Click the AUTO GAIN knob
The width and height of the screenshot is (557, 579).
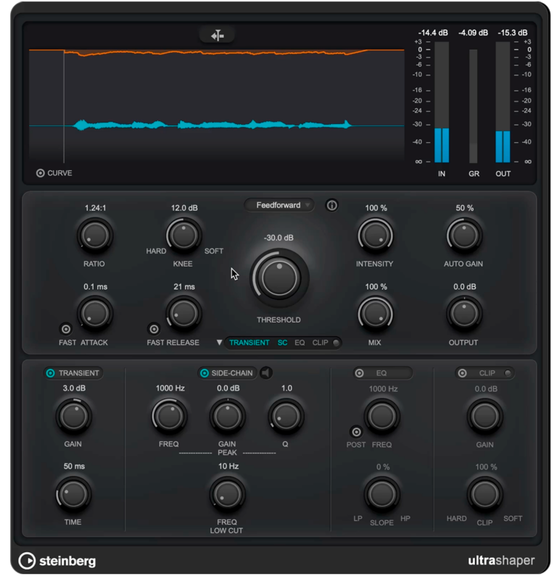click(x=464, y=236)
